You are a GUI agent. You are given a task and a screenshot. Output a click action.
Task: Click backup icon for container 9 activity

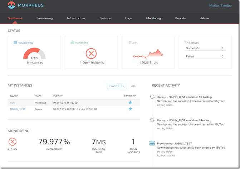[152, 121]
